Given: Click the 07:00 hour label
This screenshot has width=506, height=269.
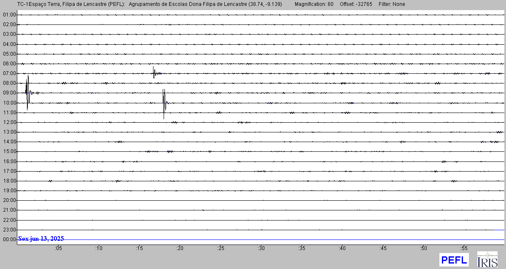Looking at the screenshot, I should coord(9,73).
